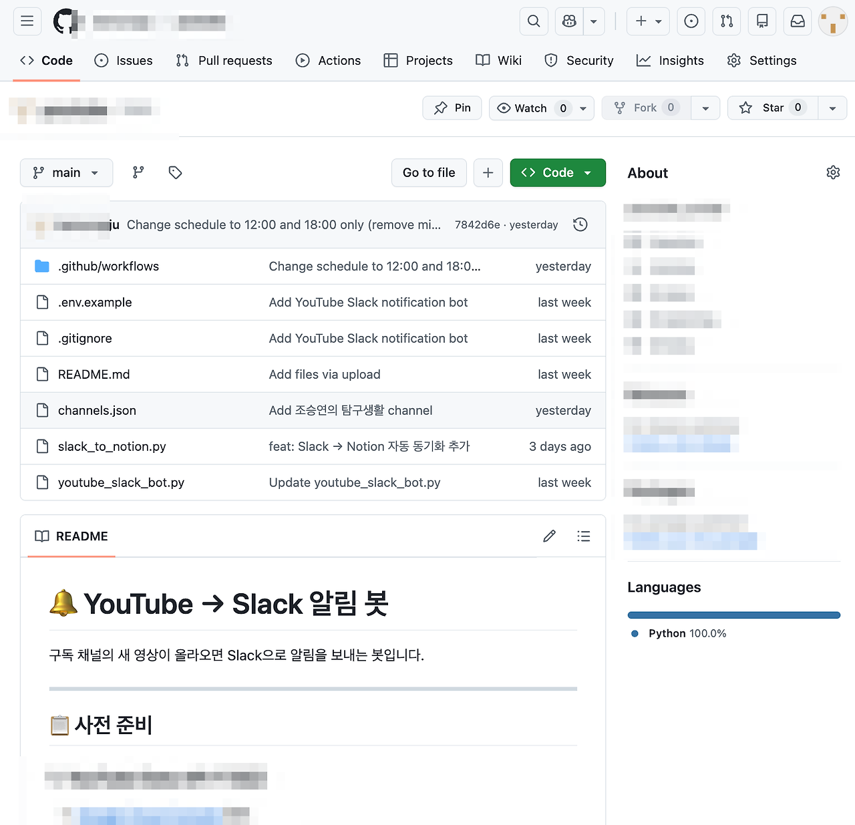Click the Python language bar
This screenshot has height=825, width=855.
(733, 615)
